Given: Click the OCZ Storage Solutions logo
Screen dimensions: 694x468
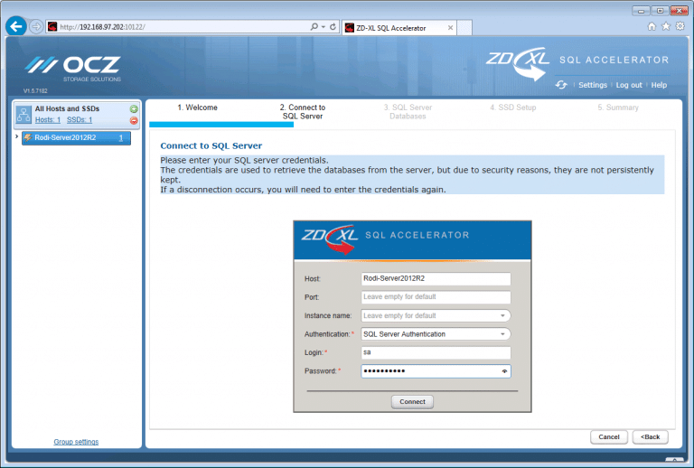Looking at the screenshot, I should tap(73, 69).
